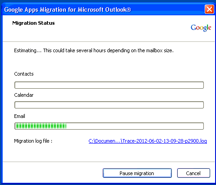
Task: Click the Estimating status message
Action: 94,50
